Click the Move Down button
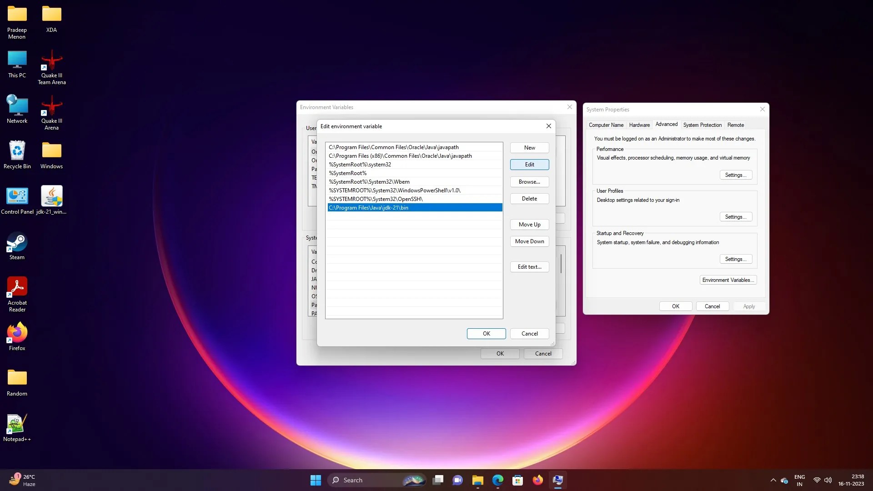The image size is (873, 491). (x=529, y=241)
